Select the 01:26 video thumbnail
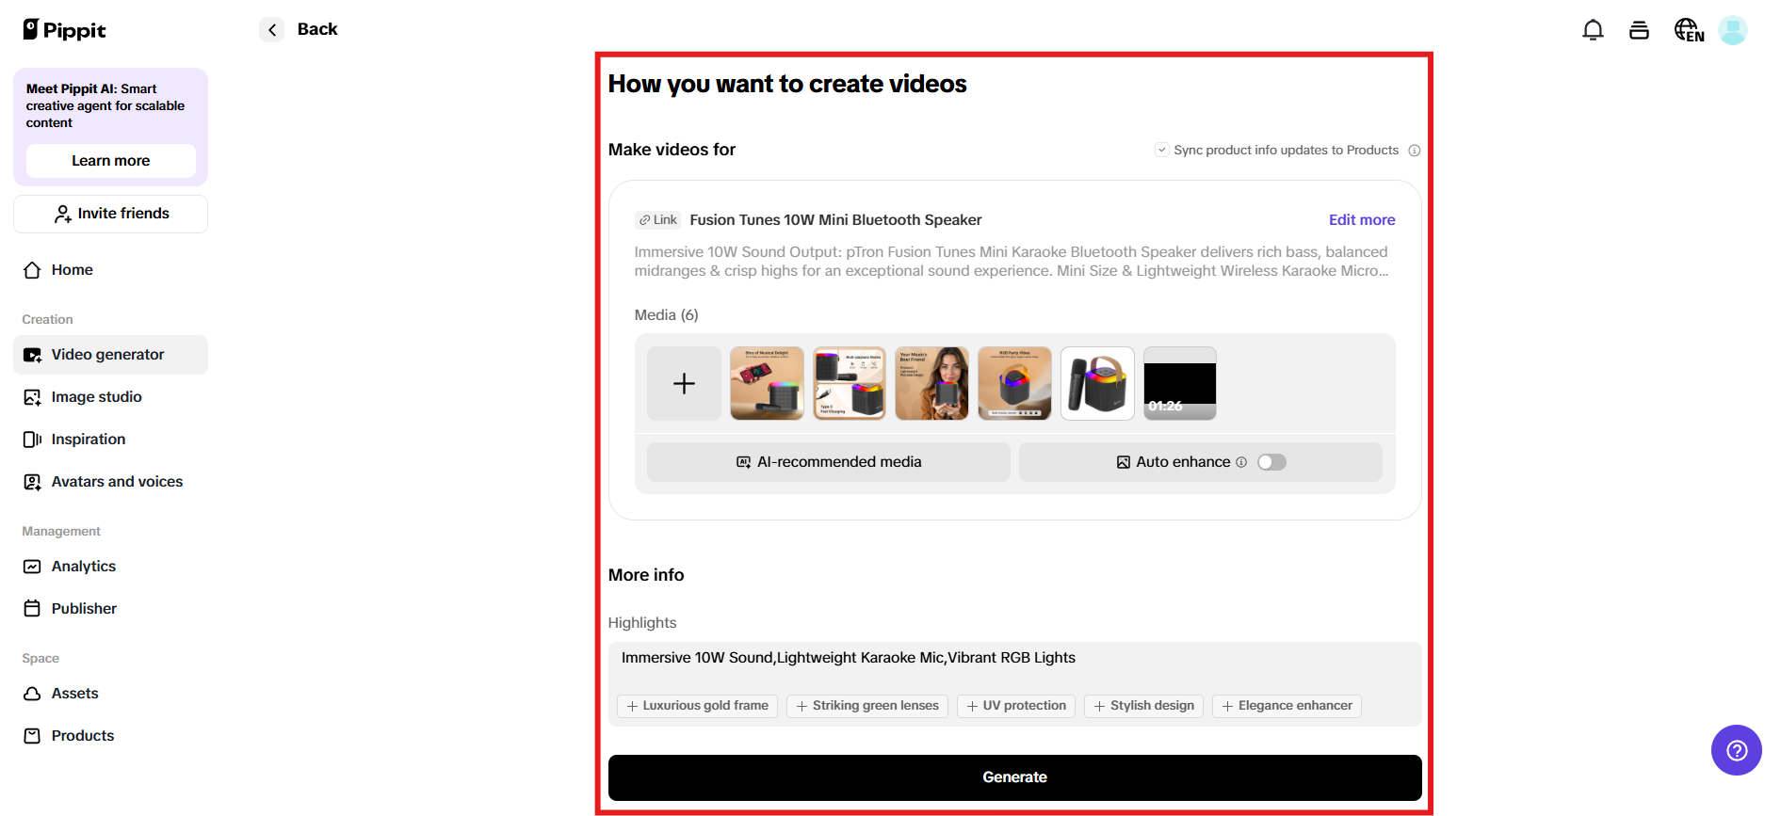 pyautogui.click(x=1180, y=383)
